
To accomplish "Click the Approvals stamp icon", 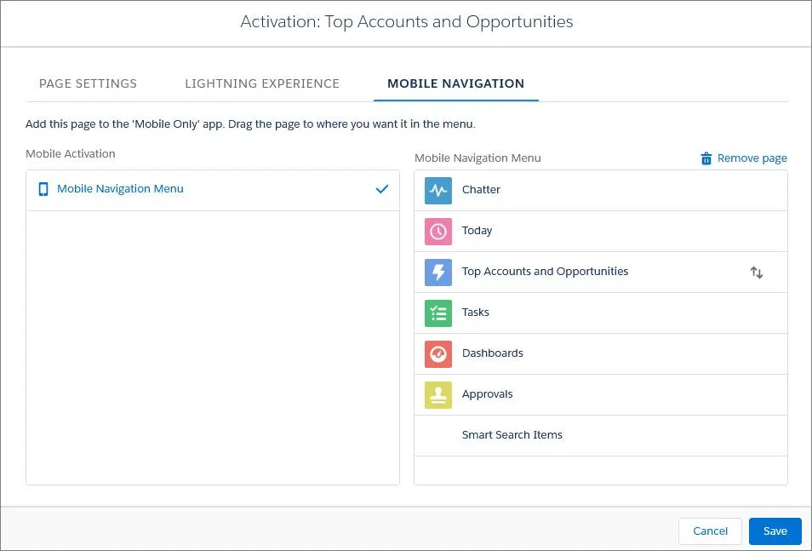I will pyautogui.click(x=437, y=393).
